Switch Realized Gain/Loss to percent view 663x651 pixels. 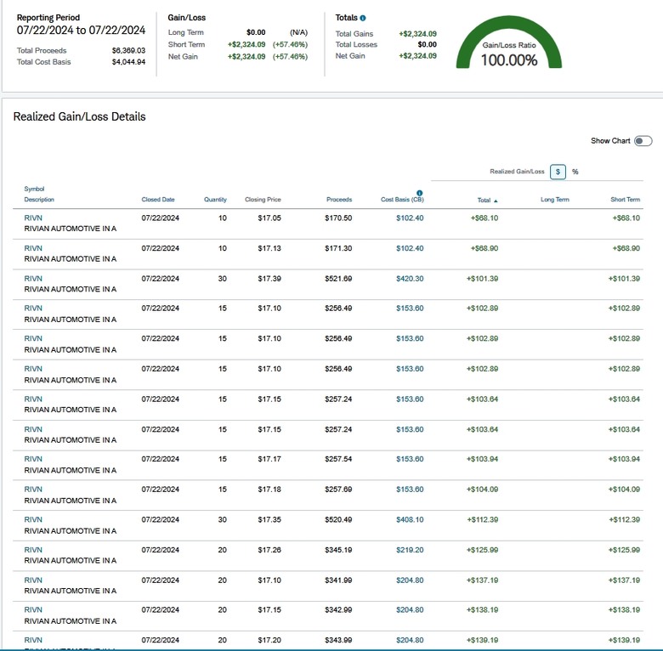[x=575, y=172]
